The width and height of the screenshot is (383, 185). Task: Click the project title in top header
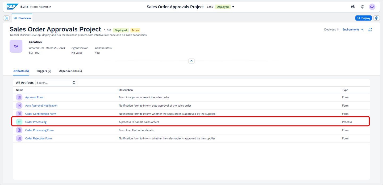point(175,7)
